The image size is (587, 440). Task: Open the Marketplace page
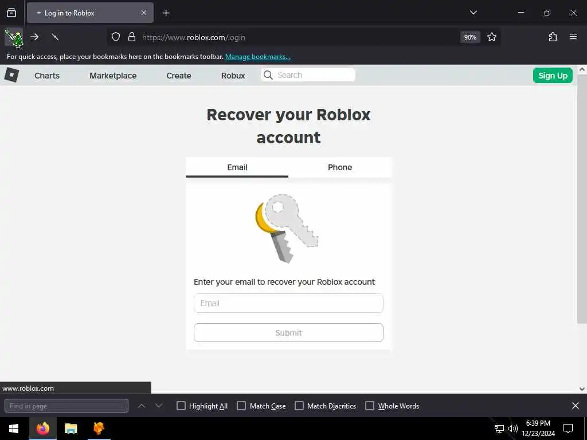pos(113,76)
